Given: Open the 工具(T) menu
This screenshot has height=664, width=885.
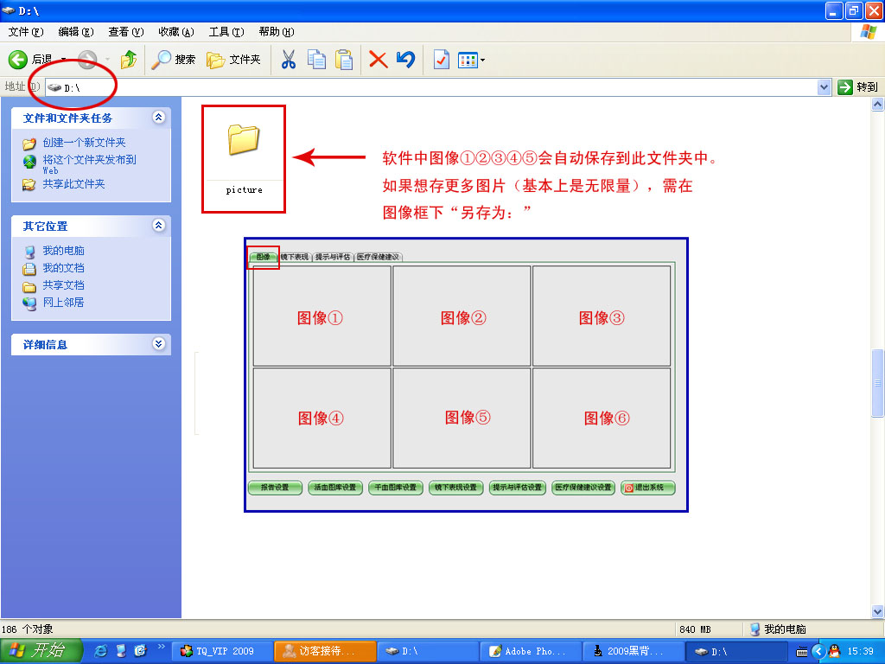Looking at the screenshot, I should [x=226, y=32].
